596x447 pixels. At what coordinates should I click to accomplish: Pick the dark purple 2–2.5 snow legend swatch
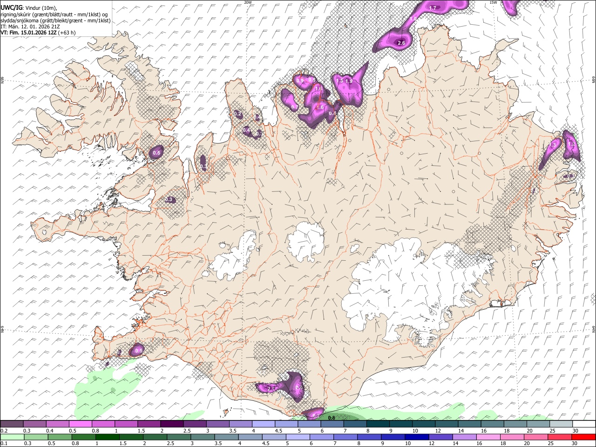[172, 424]
